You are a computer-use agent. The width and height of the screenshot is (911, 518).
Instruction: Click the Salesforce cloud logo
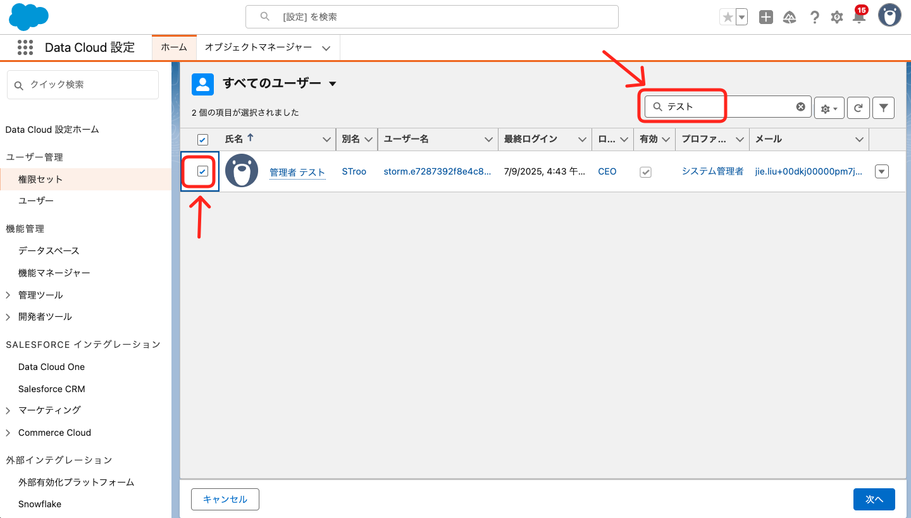tap(28, 17)
